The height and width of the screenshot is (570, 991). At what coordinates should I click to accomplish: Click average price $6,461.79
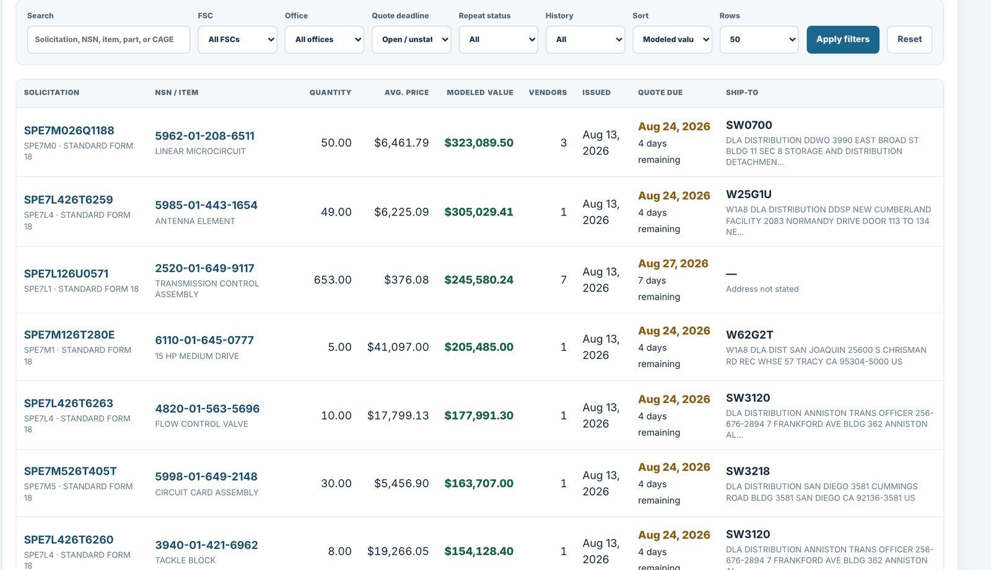tap(401, 143)
